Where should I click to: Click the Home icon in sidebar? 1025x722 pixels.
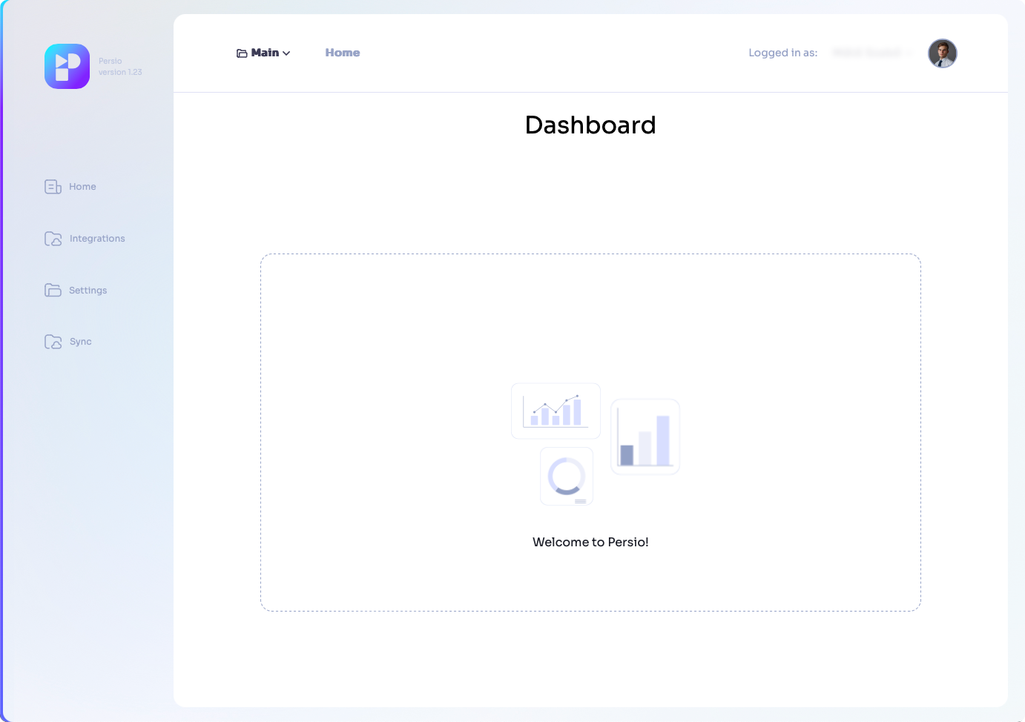[x=53, y=187]
